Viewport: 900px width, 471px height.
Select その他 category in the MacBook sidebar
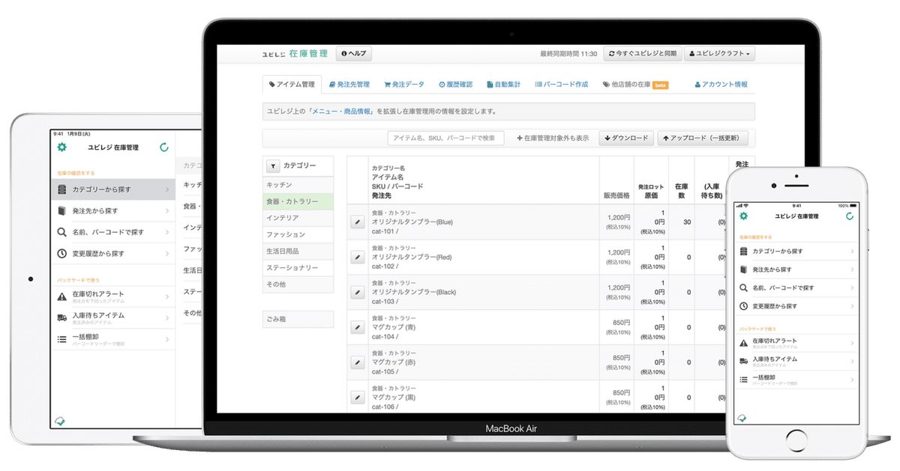[298, 285]
